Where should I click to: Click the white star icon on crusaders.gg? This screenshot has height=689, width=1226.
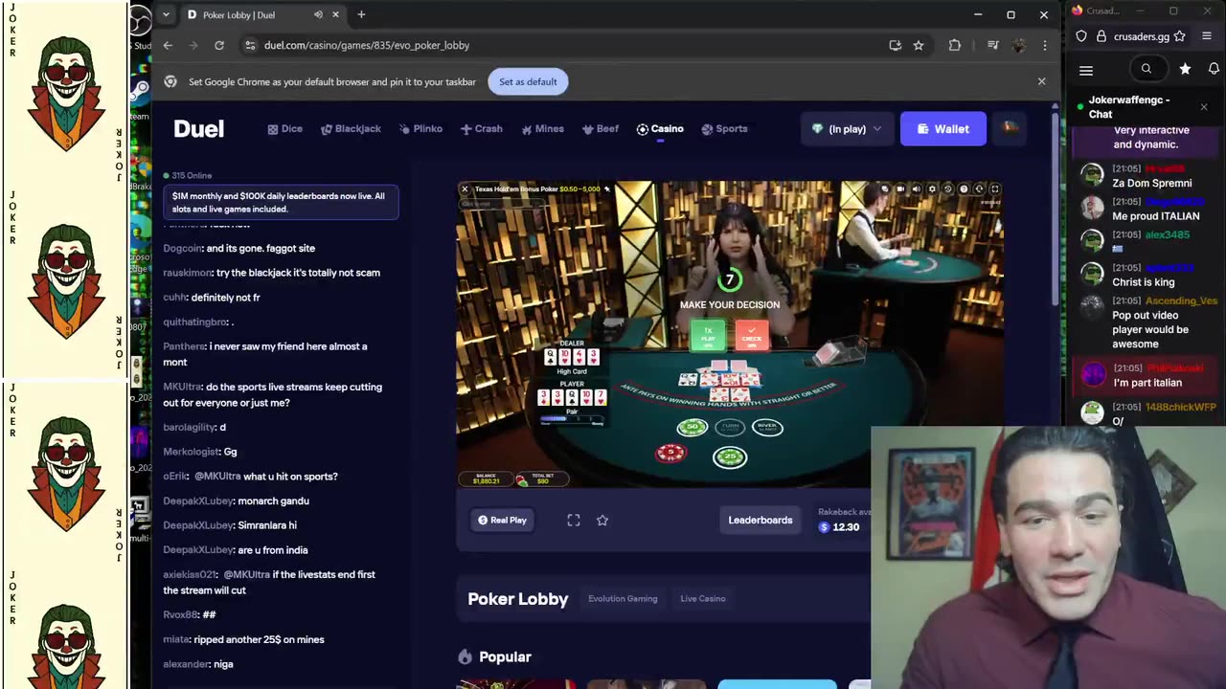pyautogui.click(x=1185, y=69)
